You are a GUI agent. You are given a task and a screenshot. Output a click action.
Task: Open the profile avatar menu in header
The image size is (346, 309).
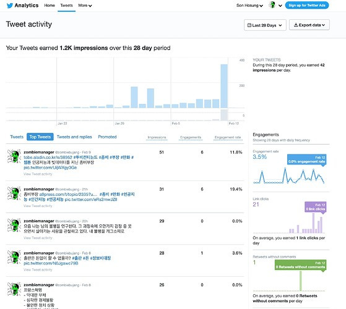coord(272,6)
